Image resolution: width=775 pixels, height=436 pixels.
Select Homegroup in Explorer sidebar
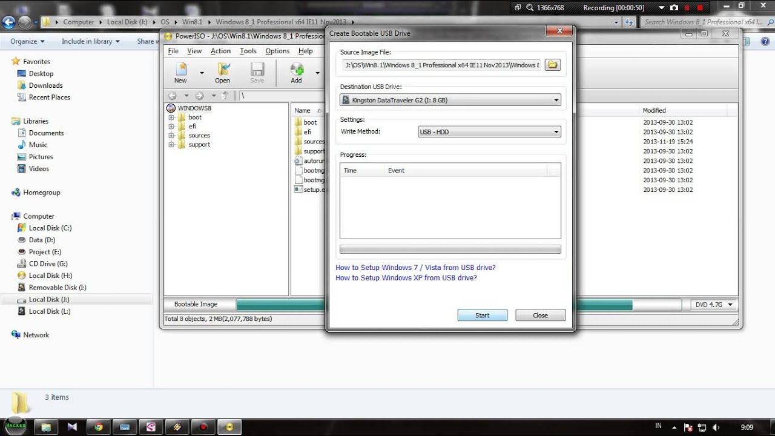(41, 193)
